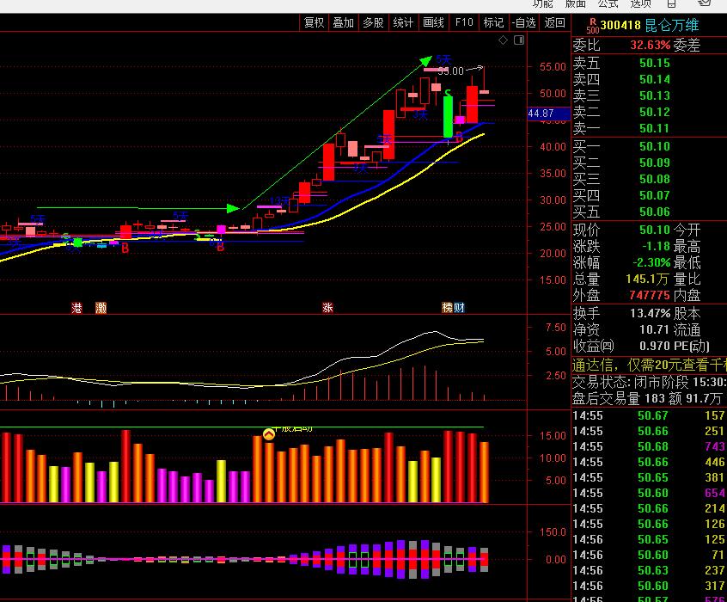Screen dimensions: 727x602
Task: Click the R500 badge beside stock code
Action: click(x=593, y=26)
